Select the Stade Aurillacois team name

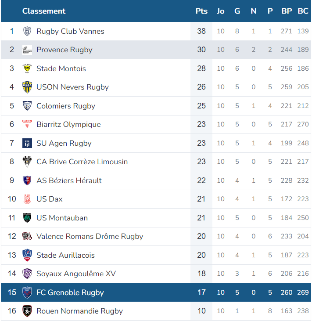(65, 255)
